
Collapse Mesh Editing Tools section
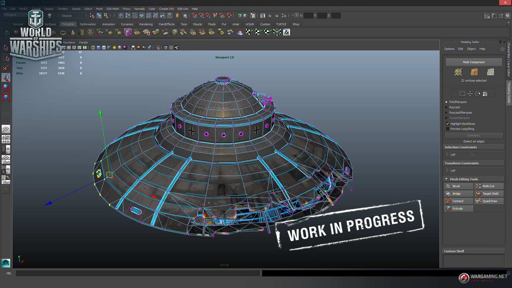(x=446, y=179)
